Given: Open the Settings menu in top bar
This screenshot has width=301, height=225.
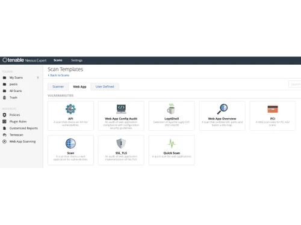Looking at the screenshot, I should (76, 60).
